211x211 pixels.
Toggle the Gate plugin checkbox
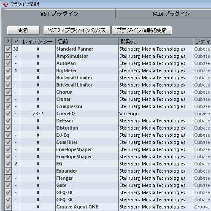8,185
